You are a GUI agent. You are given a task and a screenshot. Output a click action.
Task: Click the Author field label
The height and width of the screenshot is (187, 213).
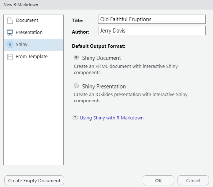(81, 32)
